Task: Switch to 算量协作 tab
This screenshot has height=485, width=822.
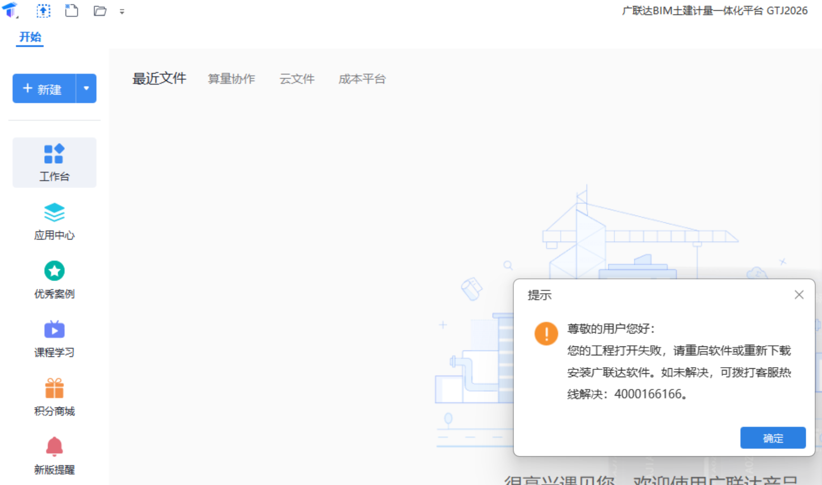Action: coord(232,79)
